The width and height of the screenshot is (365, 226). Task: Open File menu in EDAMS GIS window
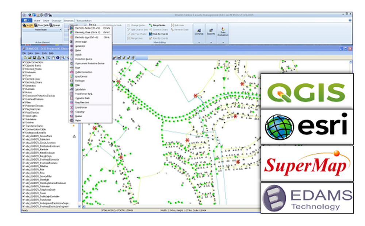[24, 53]
